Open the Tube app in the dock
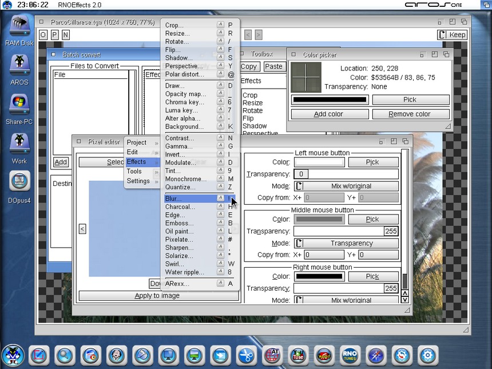 [x=298, y=356]
